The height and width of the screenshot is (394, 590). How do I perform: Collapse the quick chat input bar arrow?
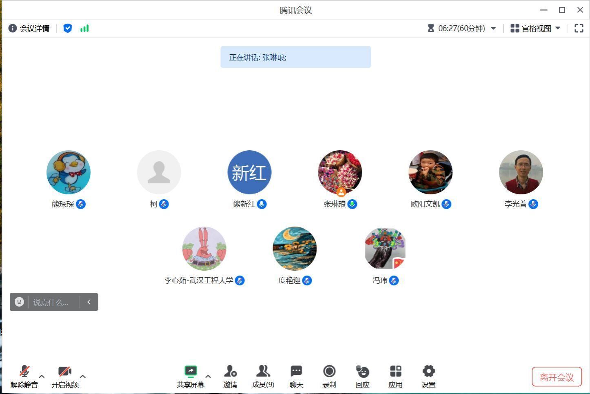click(89, 302)
